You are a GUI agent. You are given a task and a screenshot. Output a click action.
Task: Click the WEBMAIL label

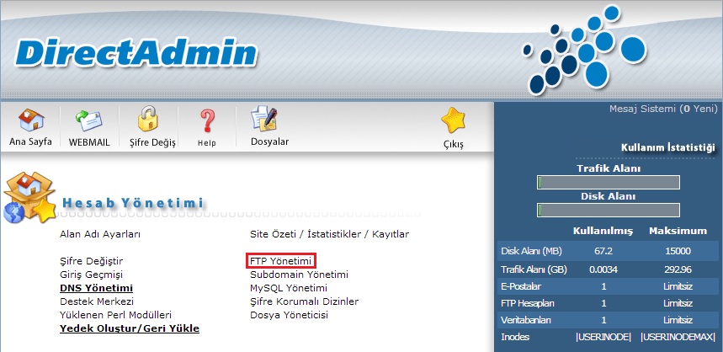(x=89, y=142)
